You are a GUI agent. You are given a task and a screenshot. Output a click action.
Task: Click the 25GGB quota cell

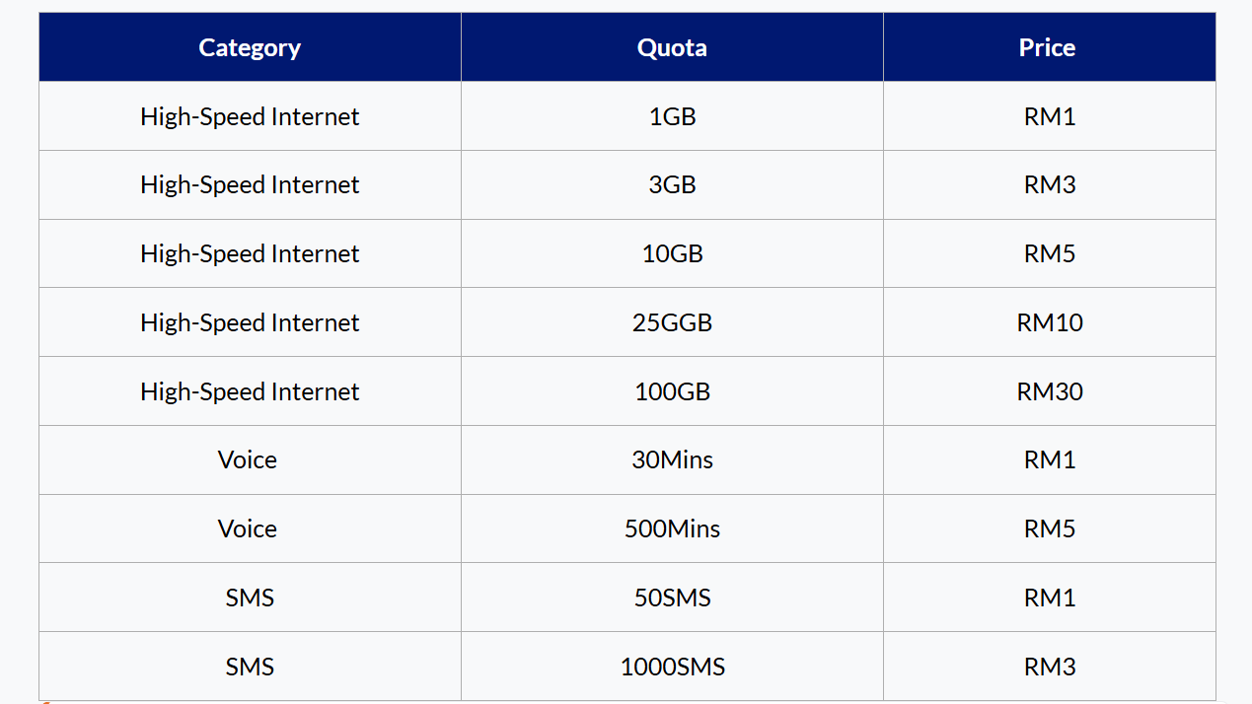(x=672, y=322)
